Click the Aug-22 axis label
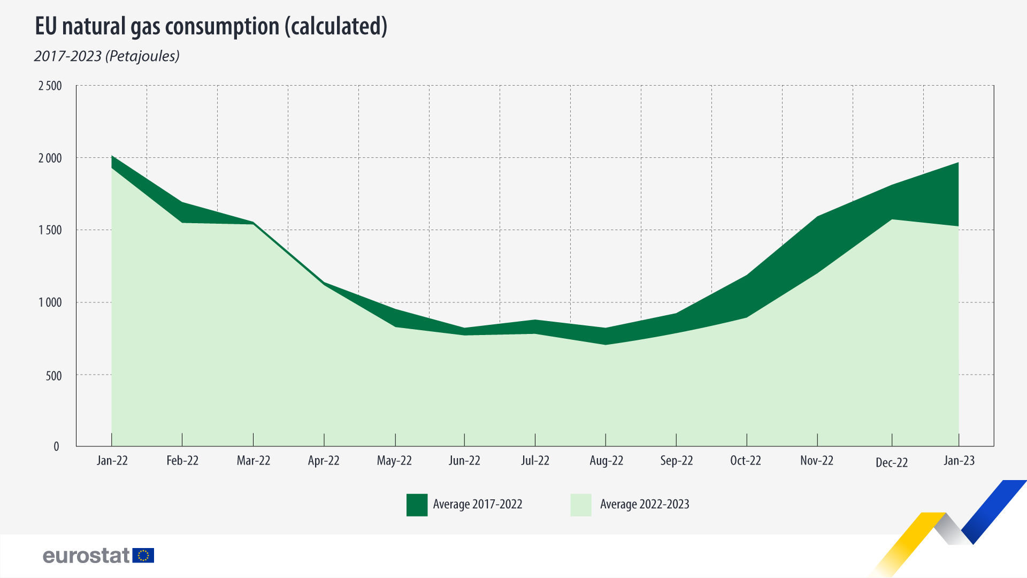The image size is (1027, 578). 606,461
